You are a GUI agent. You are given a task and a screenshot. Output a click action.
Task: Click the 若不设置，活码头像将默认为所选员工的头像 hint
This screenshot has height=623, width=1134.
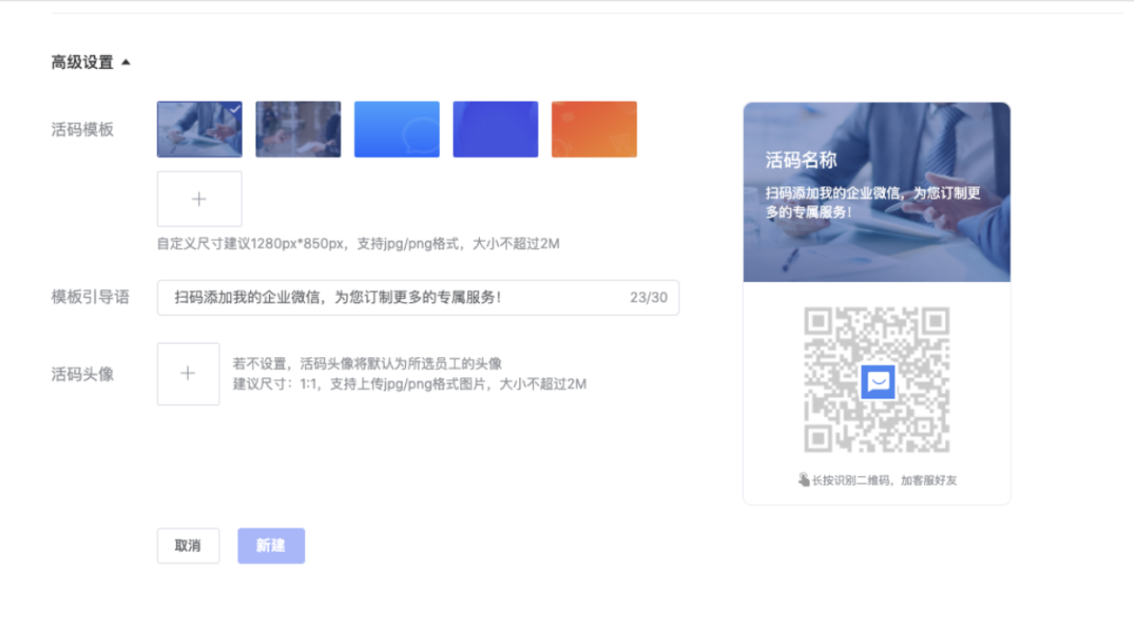click(x=367, y=364)
